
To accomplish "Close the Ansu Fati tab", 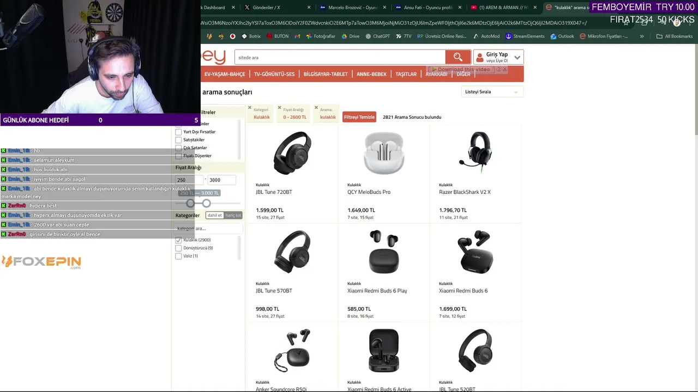I will [460, 8].
